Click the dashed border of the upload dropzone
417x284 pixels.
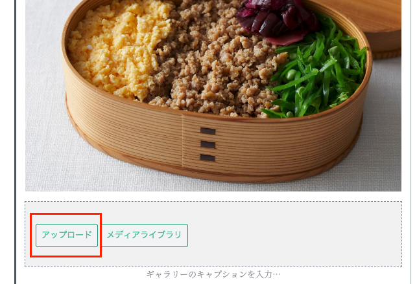point(213,202)
